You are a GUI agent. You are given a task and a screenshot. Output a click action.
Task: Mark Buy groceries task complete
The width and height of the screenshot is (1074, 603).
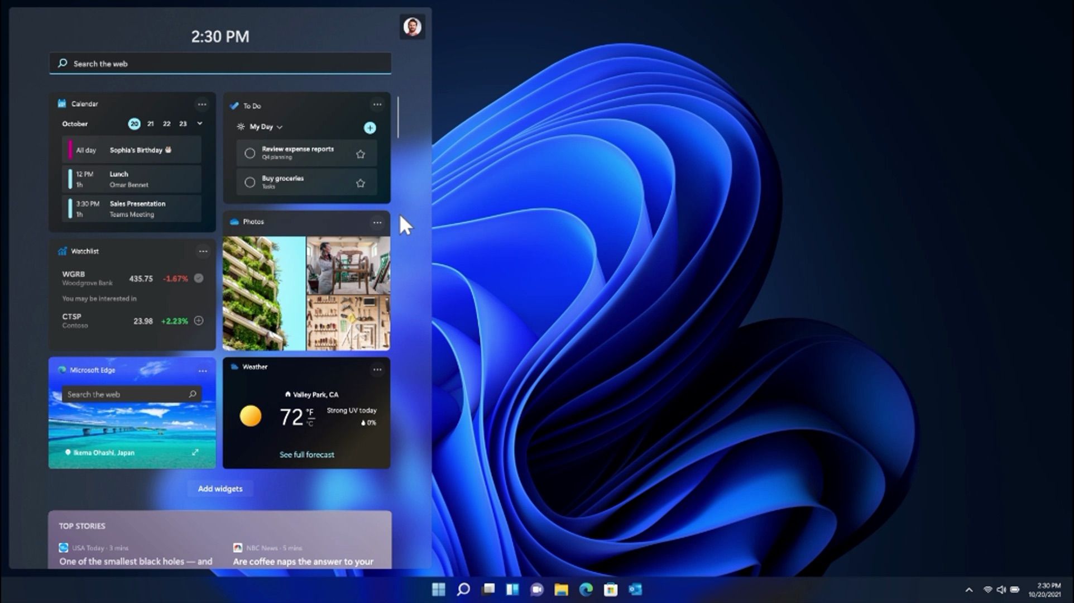coord(250,182)
